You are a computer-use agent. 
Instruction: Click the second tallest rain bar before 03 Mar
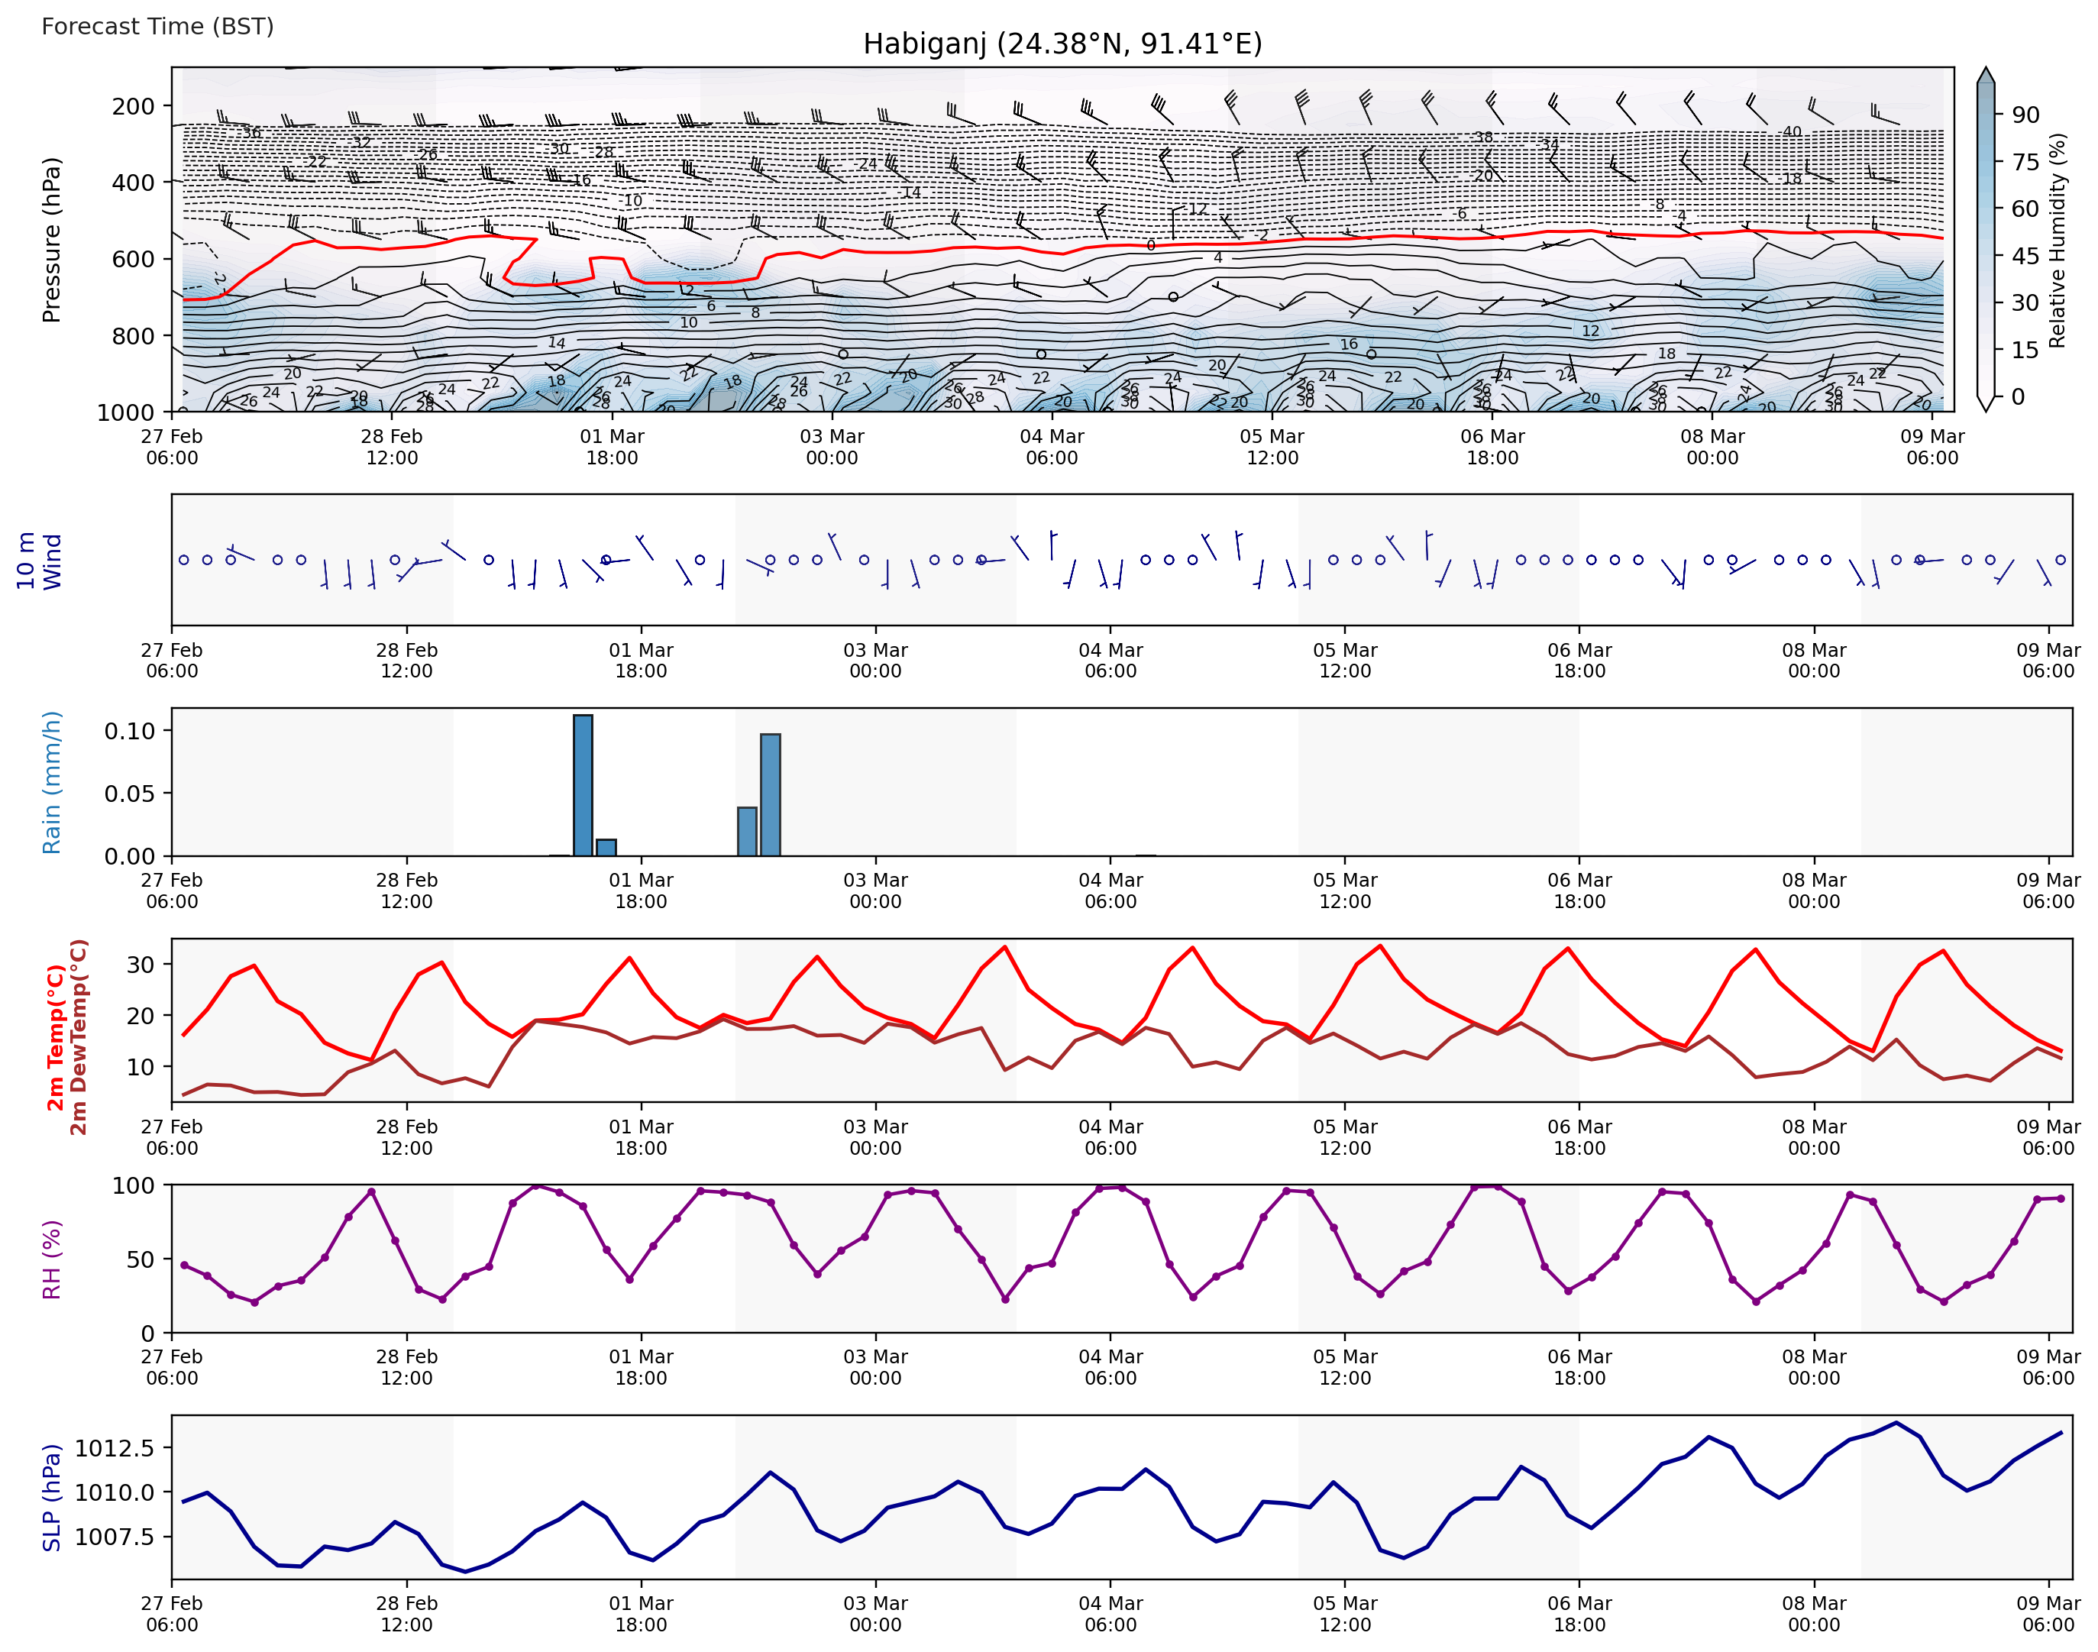pyautogui.click(x=770, y=795)
